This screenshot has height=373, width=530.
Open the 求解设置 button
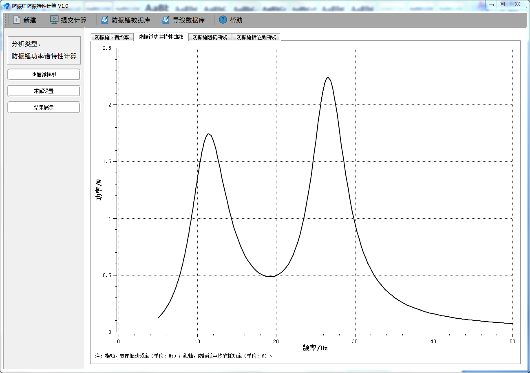[44, 91]
